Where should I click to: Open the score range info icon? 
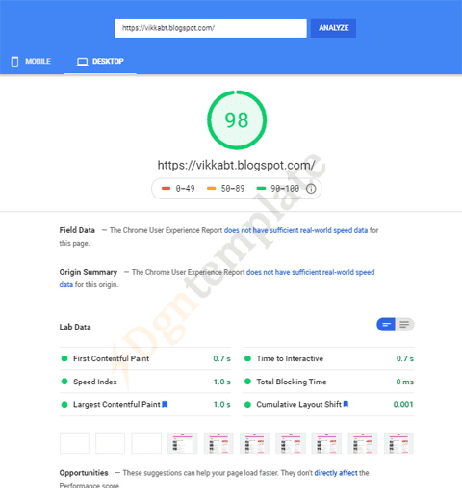click(x=311, y=189)
